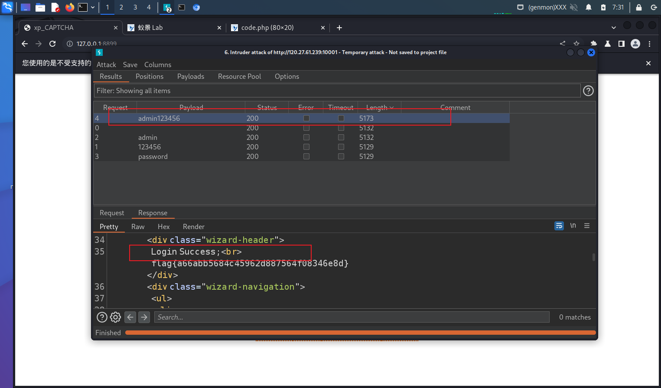
Task: Switch to the Resource Pool tab
Action: click(x=239, y=76)
